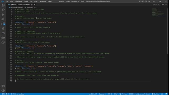Toggle the secondary side bar layout button
The image size is (169, 95).
tap(146, 1)
